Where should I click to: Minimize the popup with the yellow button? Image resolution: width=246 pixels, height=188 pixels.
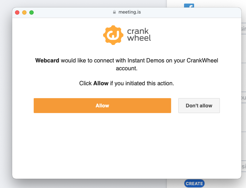pyautogui.click(x=24, y=12)
